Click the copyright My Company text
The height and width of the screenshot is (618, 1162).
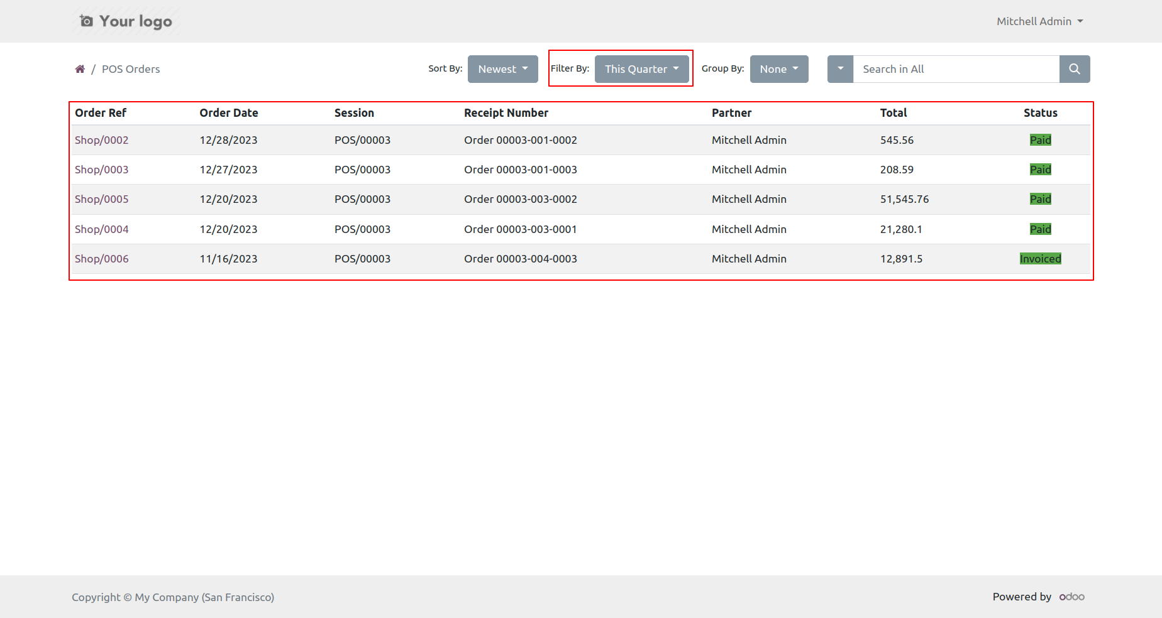pos(173,597)
